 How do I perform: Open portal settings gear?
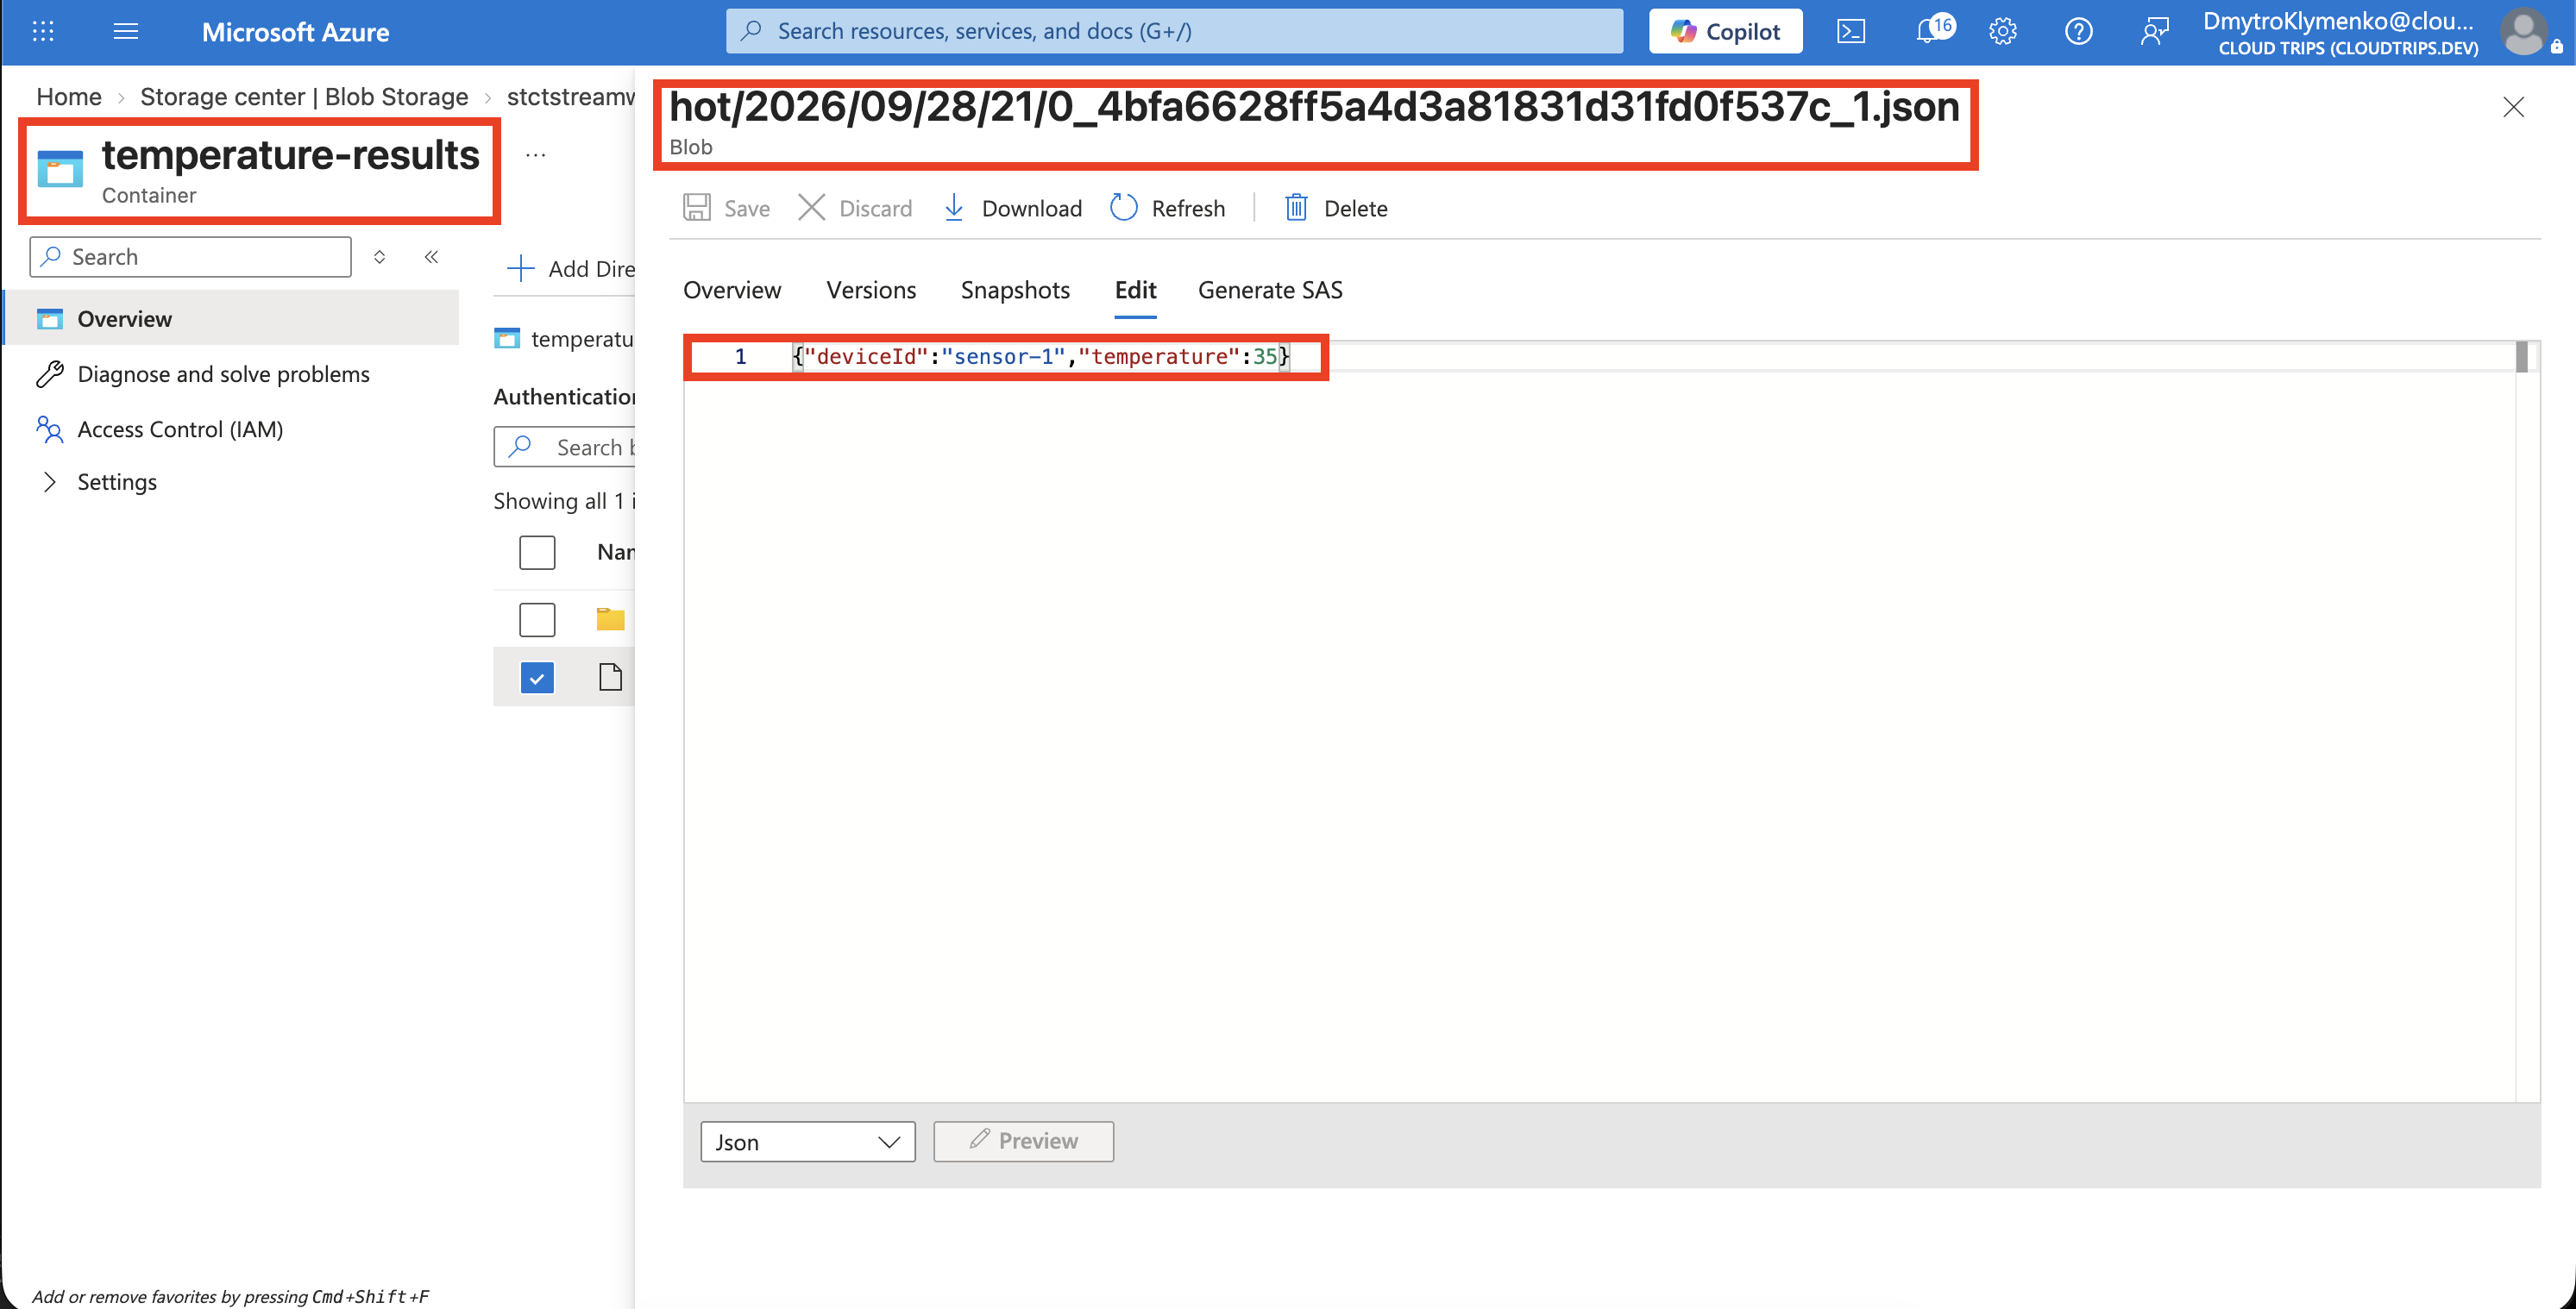pos(2003,31)
